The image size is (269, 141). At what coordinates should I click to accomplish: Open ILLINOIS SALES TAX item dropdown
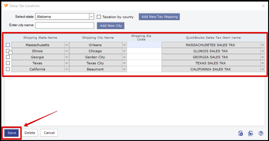263,51
